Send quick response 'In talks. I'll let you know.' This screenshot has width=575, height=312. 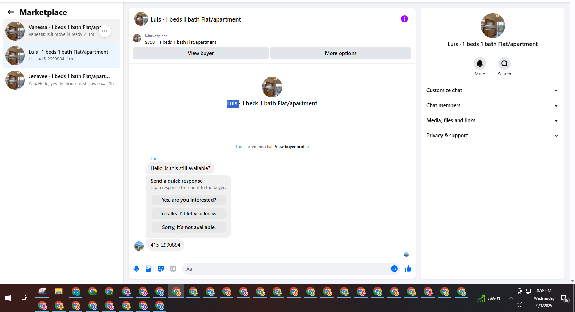(x=189, y=214)
